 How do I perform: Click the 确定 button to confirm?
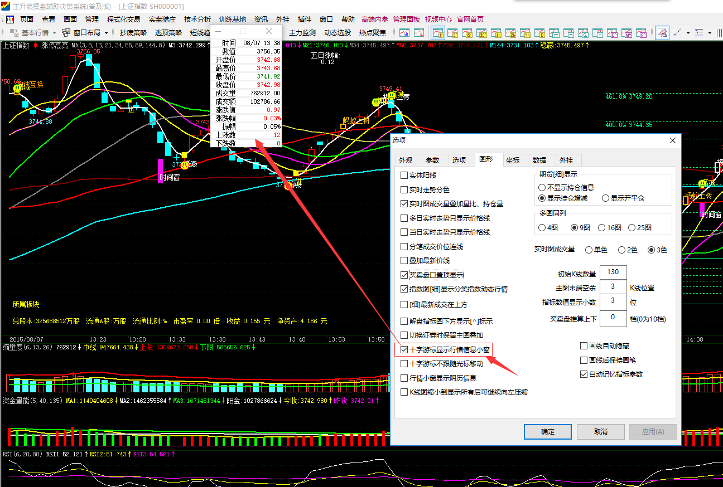coord(547,431)
